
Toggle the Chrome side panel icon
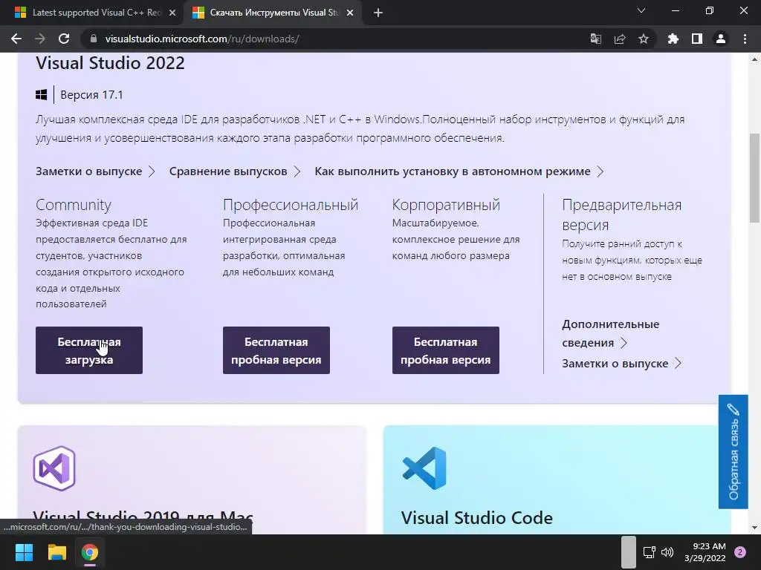coord(697,39)
